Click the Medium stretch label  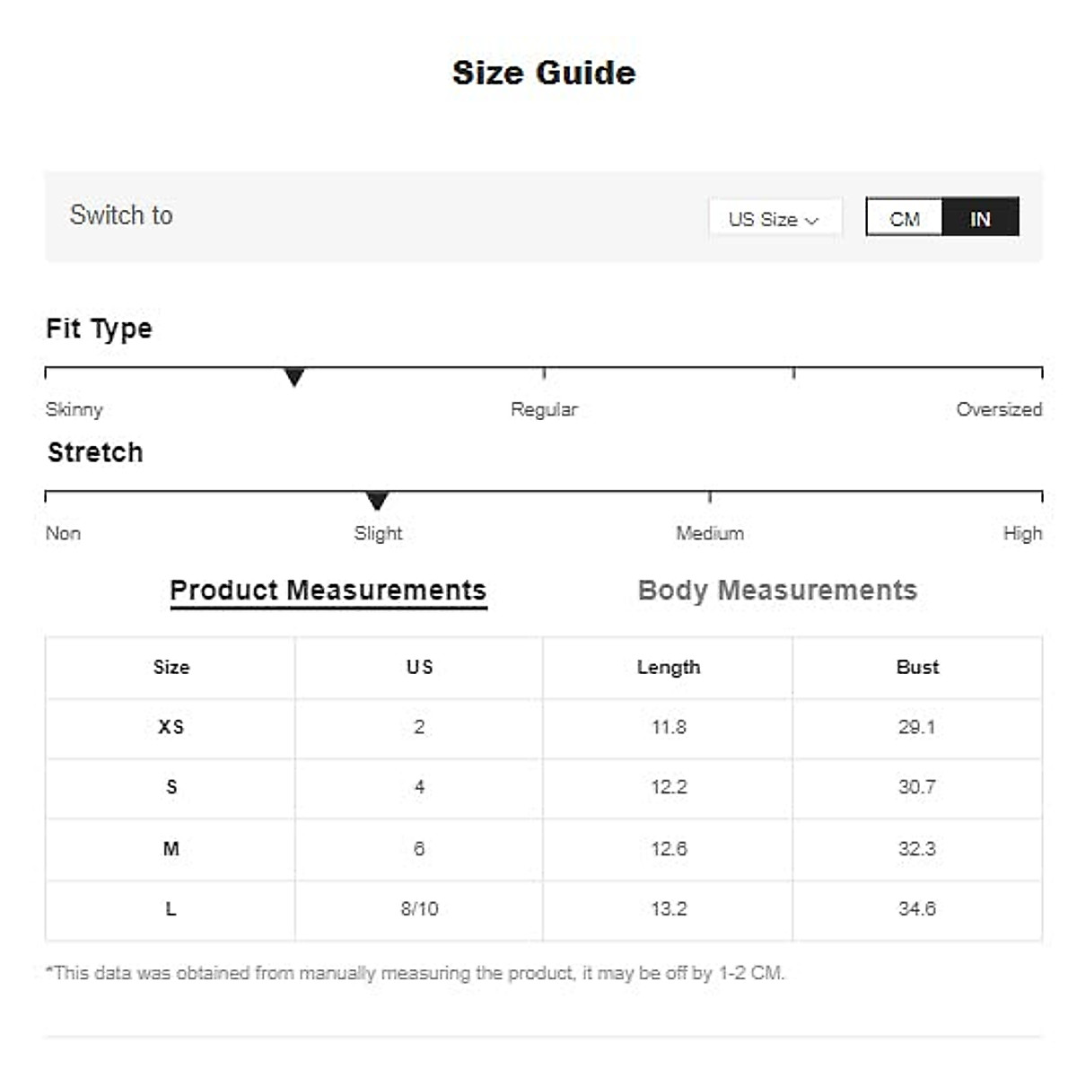click(709, 533)
